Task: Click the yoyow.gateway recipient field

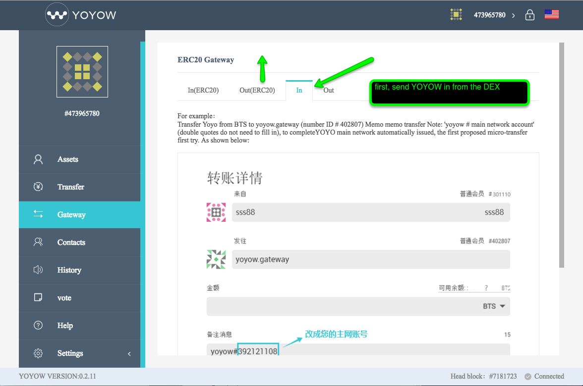Action: coord(371,259)
